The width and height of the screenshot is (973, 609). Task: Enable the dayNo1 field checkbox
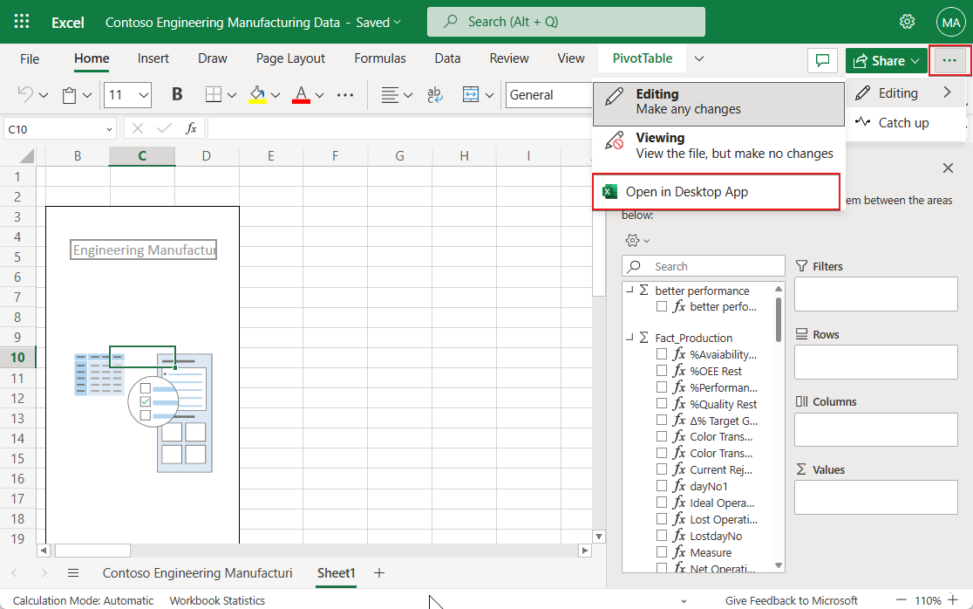tap(661, 486)
